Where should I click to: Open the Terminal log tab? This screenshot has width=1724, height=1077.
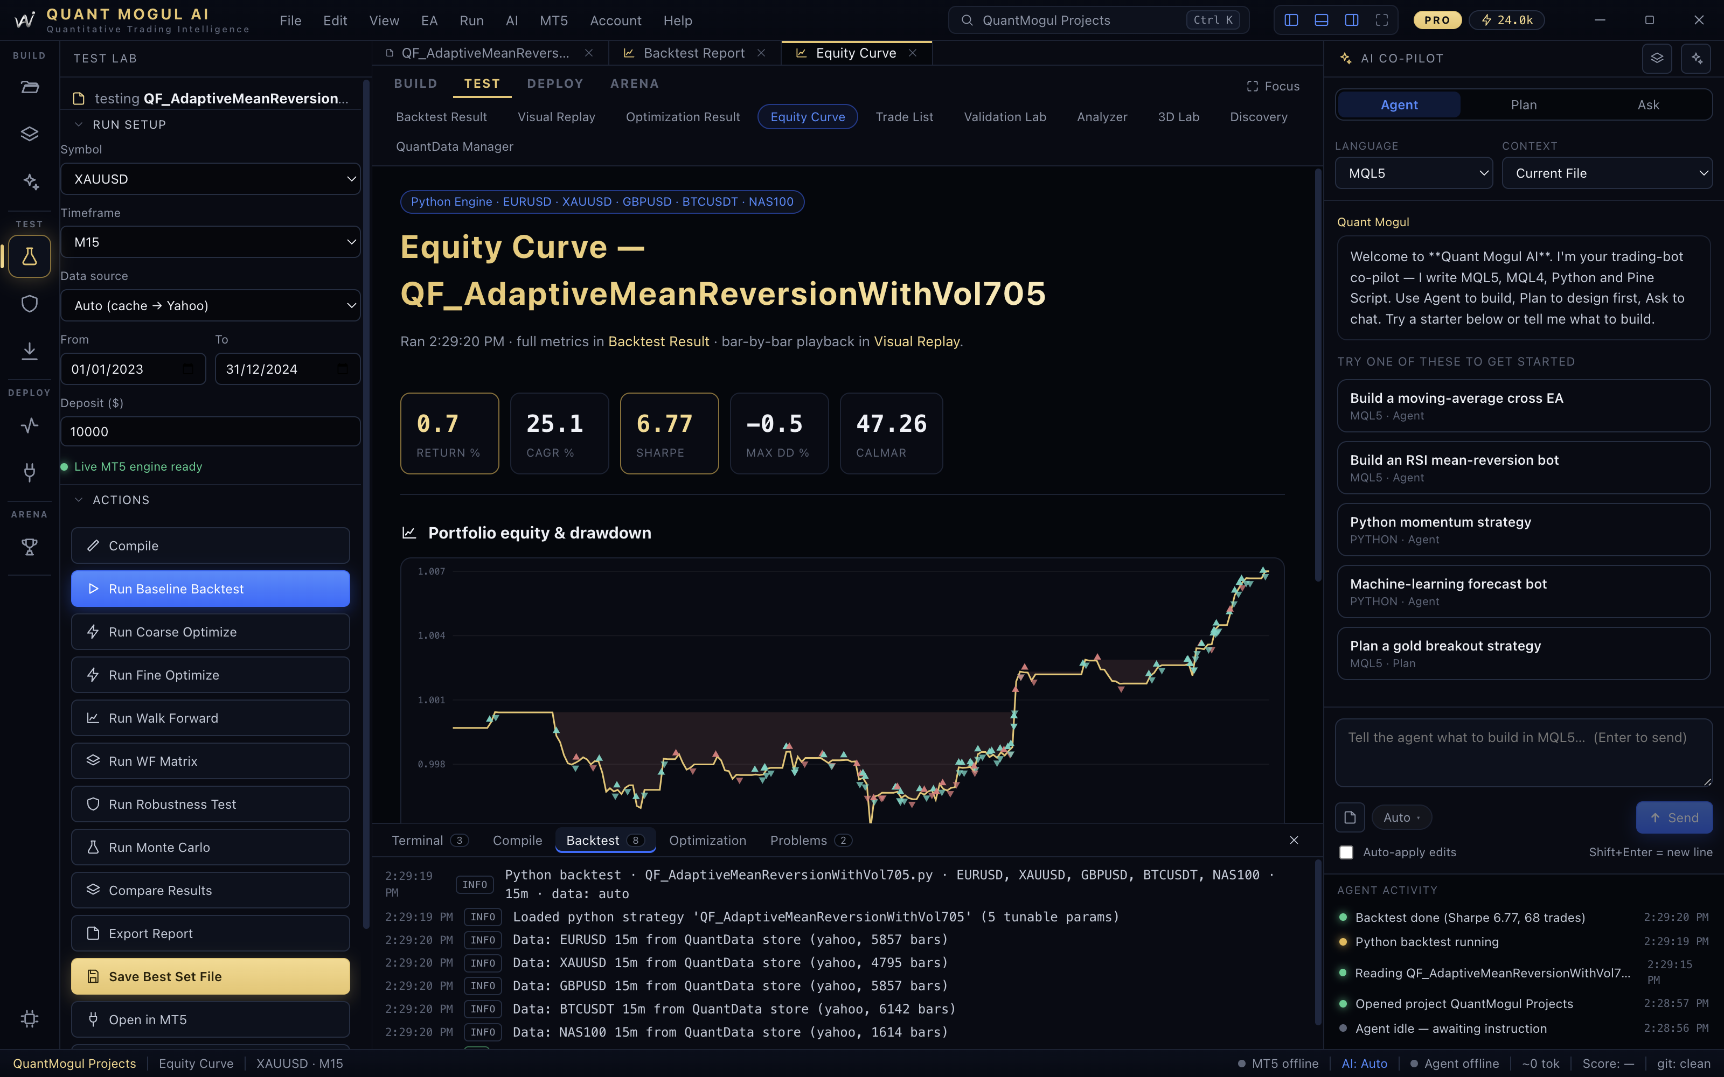(429, 841)
